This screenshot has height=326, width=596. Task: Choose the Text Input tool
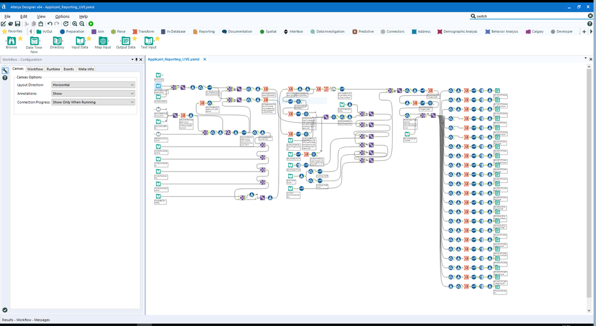149,41
